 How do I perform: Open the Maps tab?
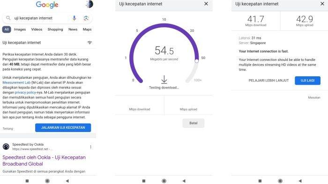pos(87,29)
